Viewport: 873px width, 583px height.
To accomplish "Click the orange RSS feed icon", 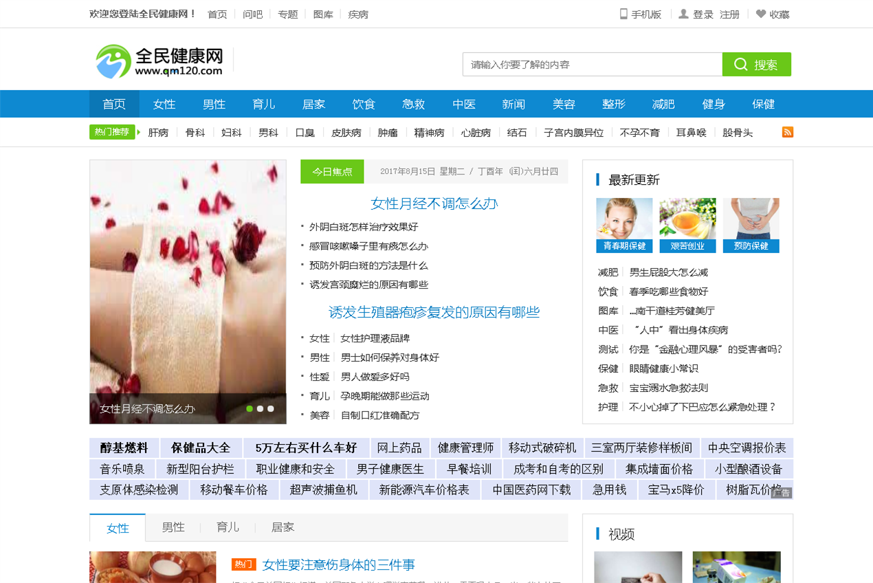I will click(x=788, y=132).
